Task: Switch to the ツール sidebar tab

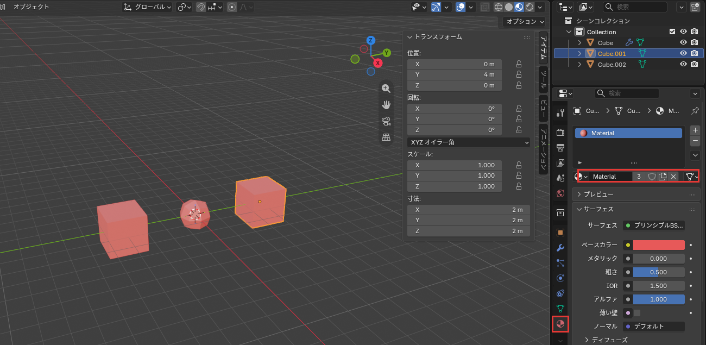Action: [543, 79]
